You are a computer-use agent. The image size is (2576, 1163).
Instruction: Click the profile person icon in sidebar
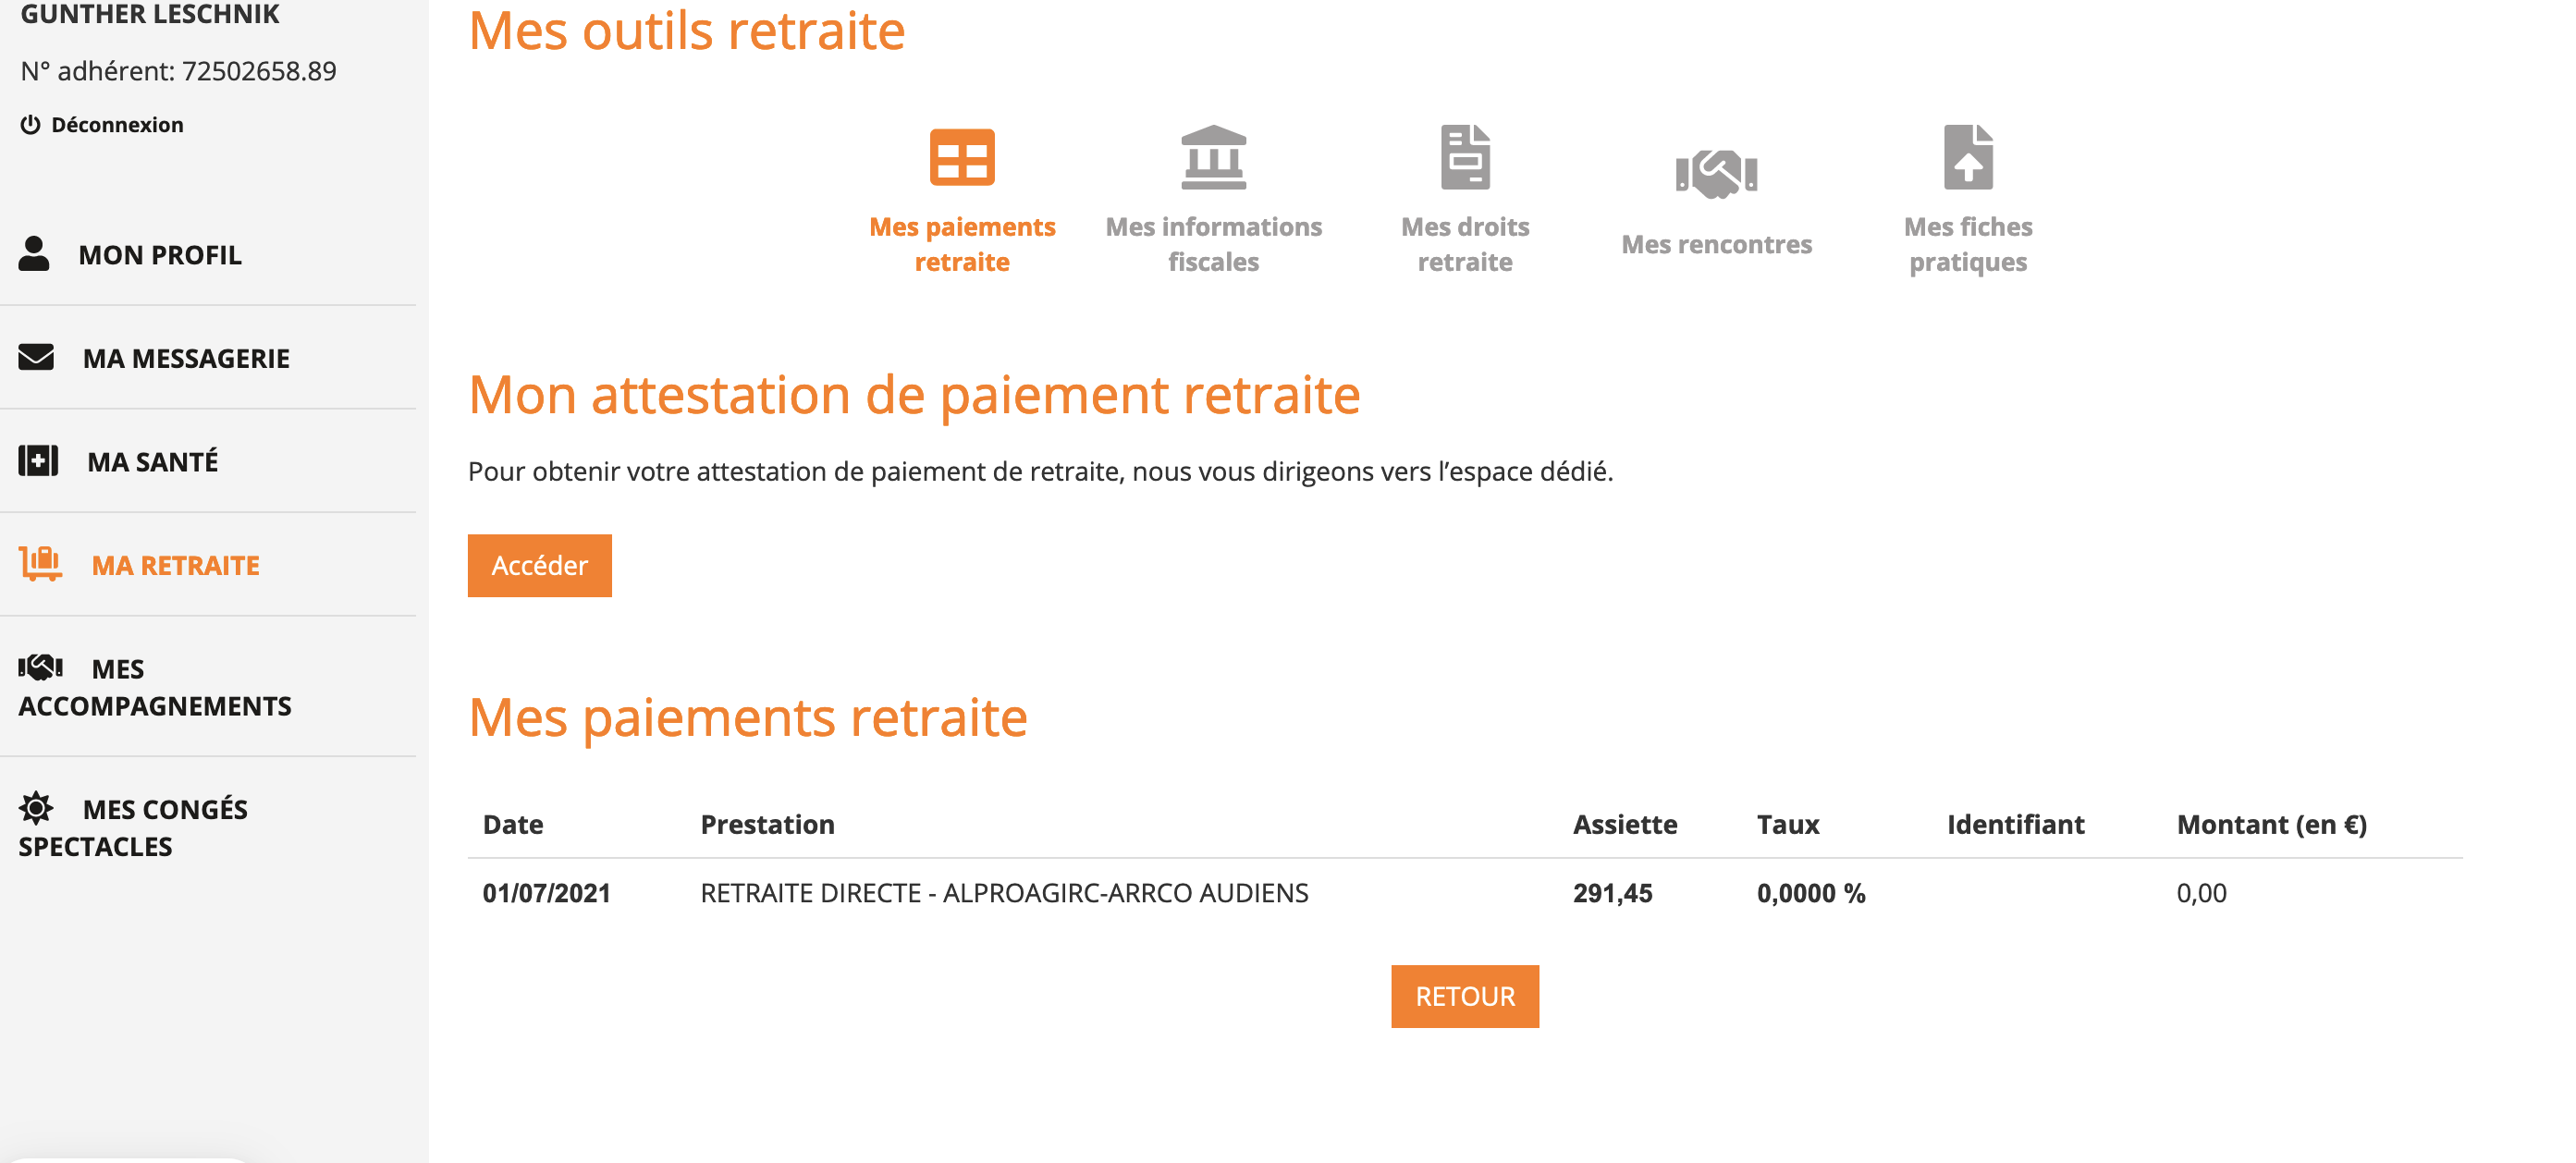(x=34, y=254)
